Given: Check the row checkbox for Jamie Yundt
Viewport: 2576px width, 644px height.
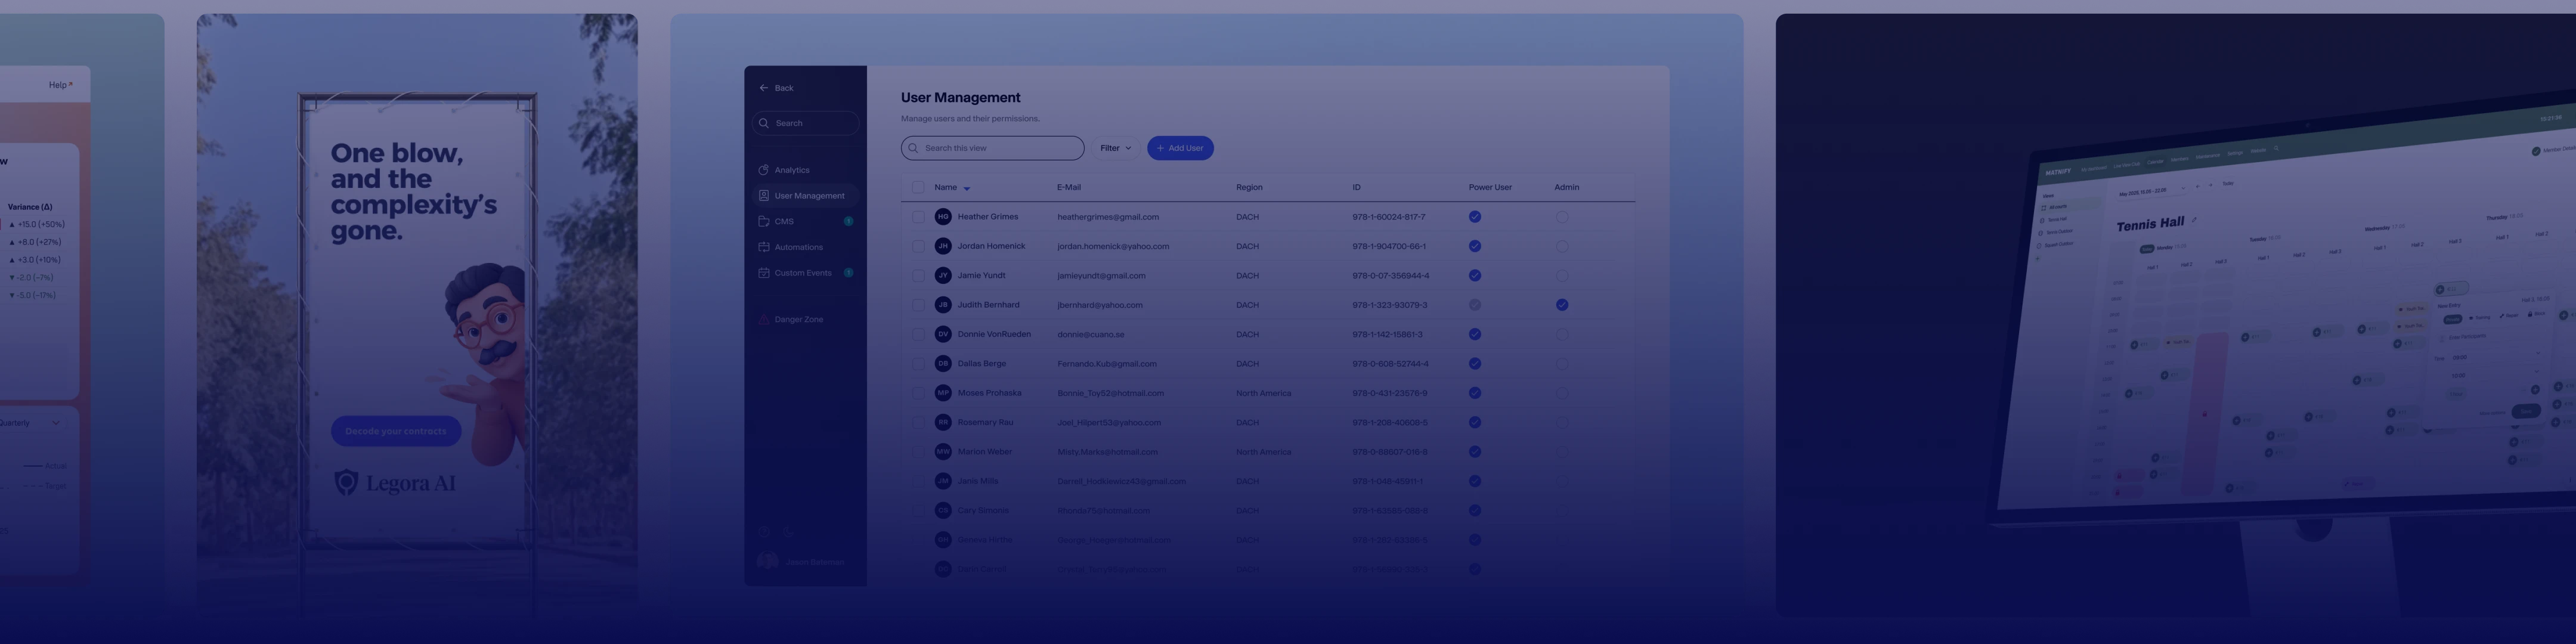Looking at the screenshot, I should (x=918, y=275).
